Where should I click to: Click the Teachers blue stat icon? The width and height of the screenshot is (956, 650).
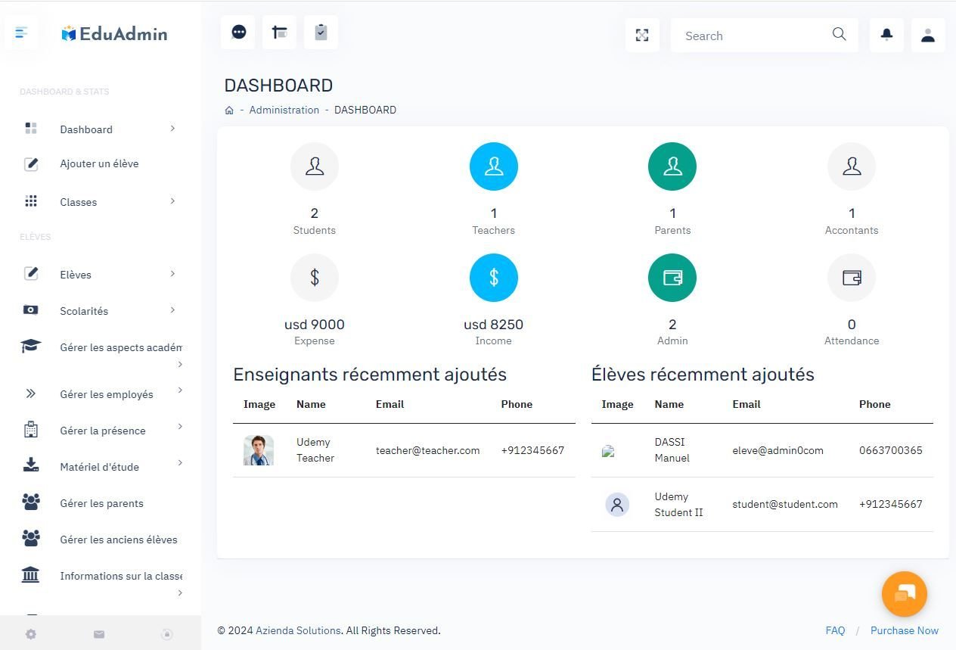coord(493,166)
